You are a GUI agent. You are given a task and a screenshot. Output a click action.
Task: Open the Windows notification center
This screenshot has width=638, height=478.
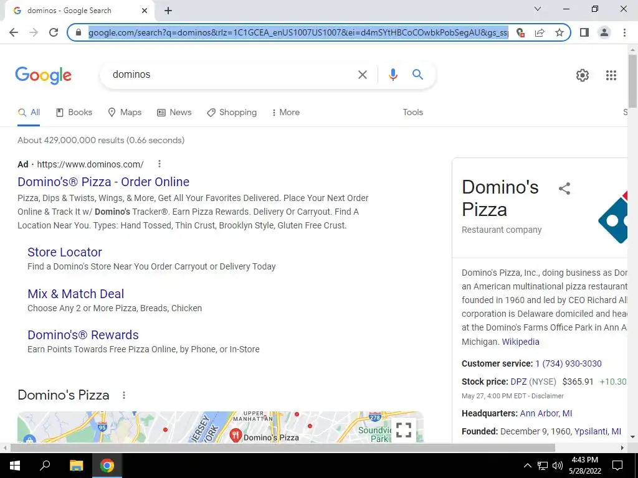(x=617, y=466)
